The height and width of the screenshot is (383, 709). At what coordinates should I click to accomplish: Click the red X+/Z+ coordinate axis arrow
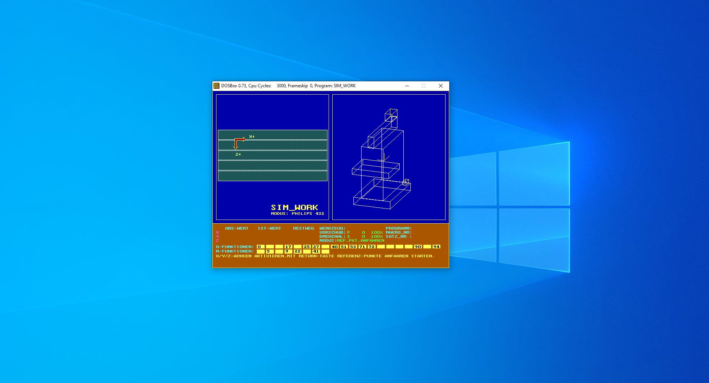pos(239,142)
